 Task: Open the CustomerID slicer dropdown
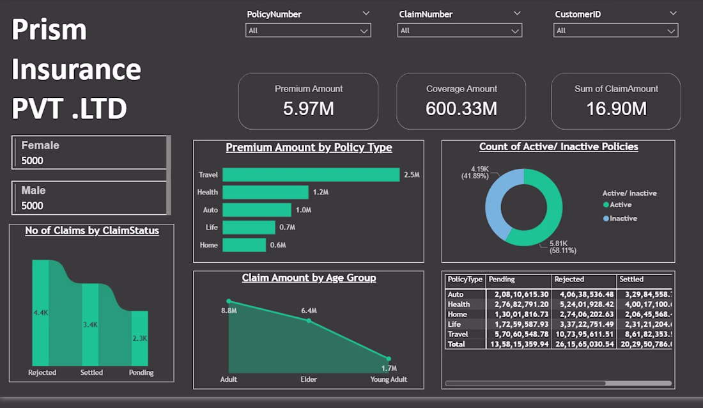[x=615, y=31]
